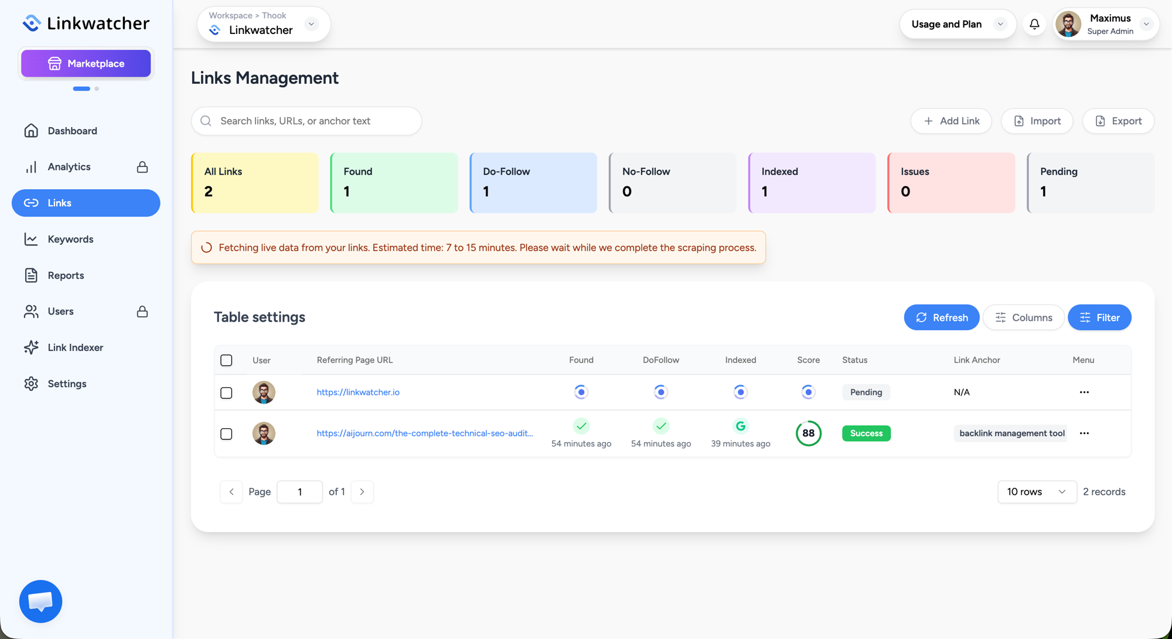Click the second carousel dot under Marketplace
The image size is (1172, 639).
pyautogui.click(x=97, y=89)
